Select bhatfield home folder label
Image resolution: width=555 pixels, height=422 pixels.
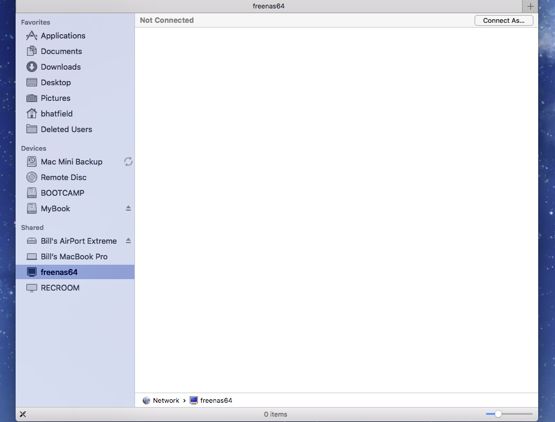click(x=56, y=113)
